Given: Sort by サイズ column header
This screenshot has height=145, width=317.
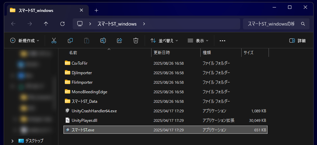Looking at the screenshot, I should tap(248, 53).
